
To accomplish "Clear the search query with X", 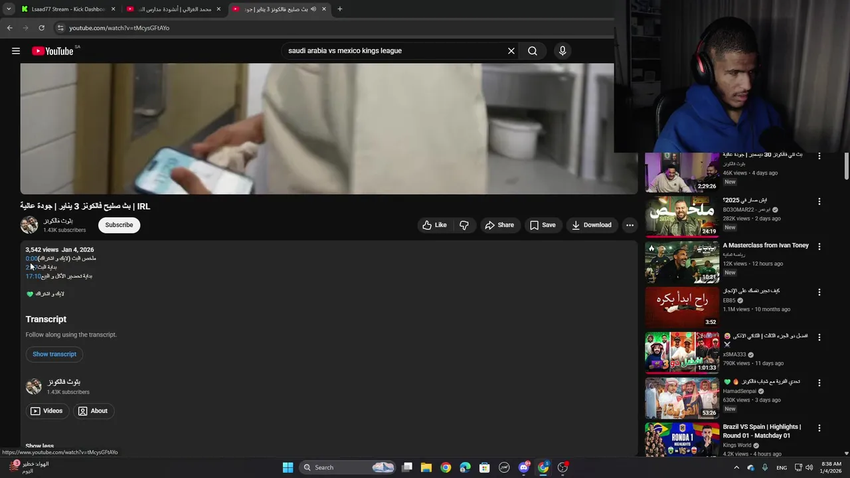I will [x=511, y=51].
